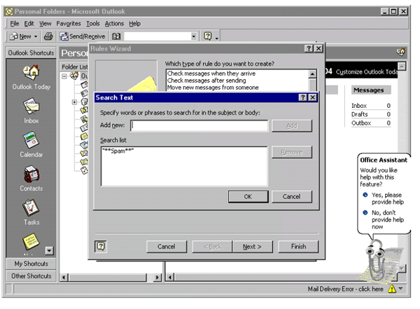Screen dimensions: 420x309
Task: Open the Find a Contact combo dropdown
Action: click(x=194, y=36)
